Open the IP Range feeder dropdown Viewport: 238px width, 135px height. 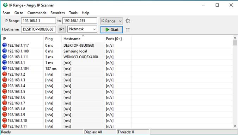(x=111, y=21)
